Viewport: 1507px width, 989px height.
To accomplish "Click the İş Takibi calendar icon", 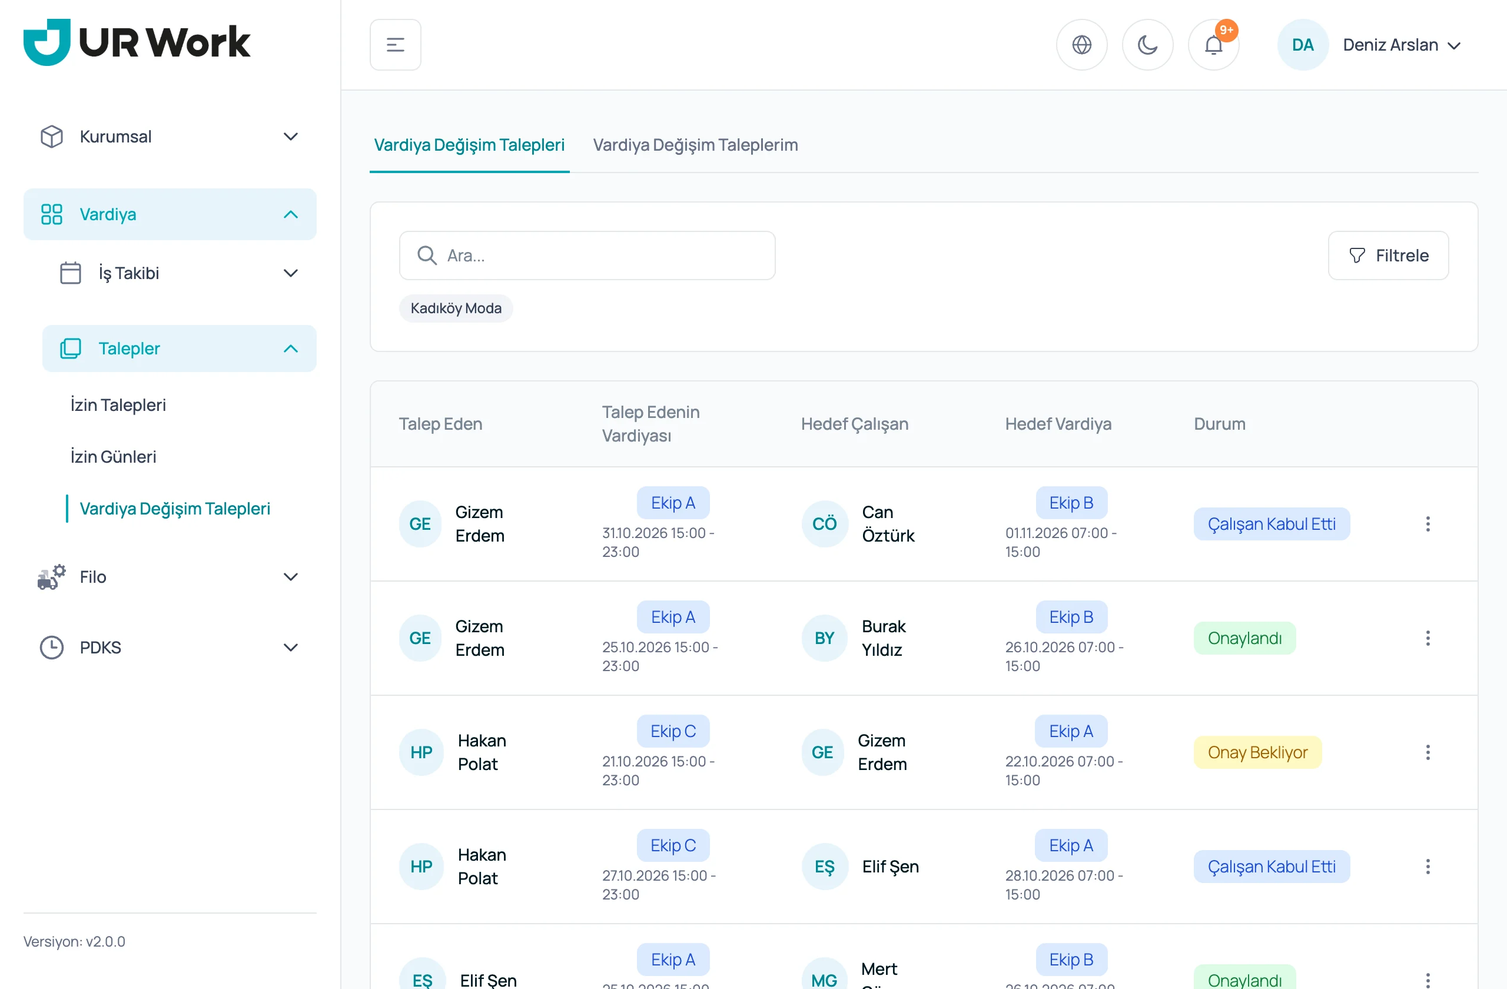I will 70,273.
